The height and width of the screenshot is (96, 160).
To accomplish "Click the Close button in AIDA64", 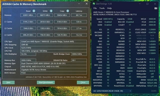I will point(83,82).
